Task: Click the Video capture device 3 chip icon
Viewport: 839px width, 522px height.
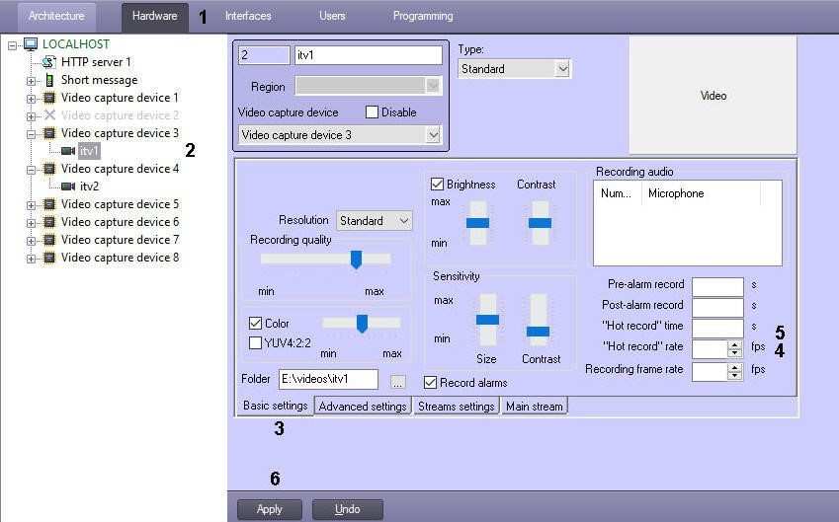Action: coord(49,133)
